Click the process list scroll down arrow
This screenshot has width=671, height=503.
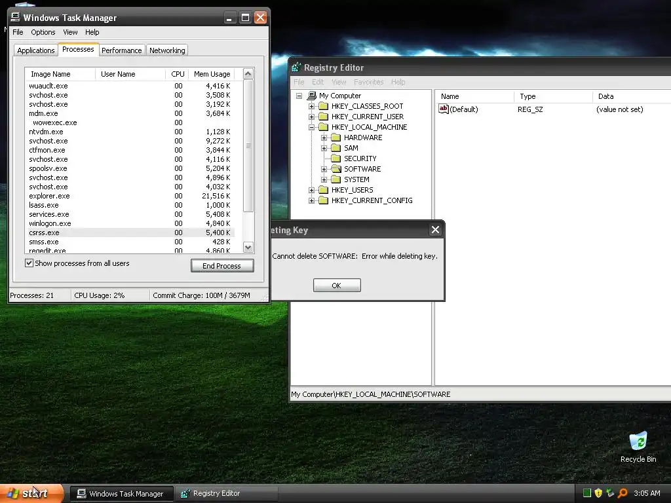click(248, 247)
